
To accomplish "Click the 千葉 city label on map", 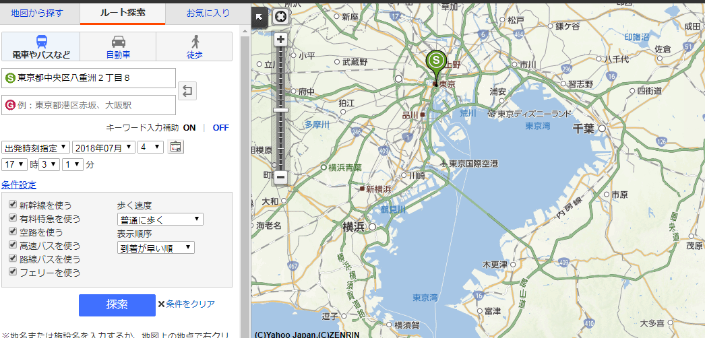I will pyautogui.click(x=584, y=129).
